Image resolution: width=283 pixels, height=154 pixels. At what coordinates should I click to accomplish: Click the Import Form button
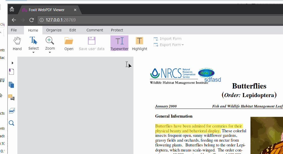[167, 39]
